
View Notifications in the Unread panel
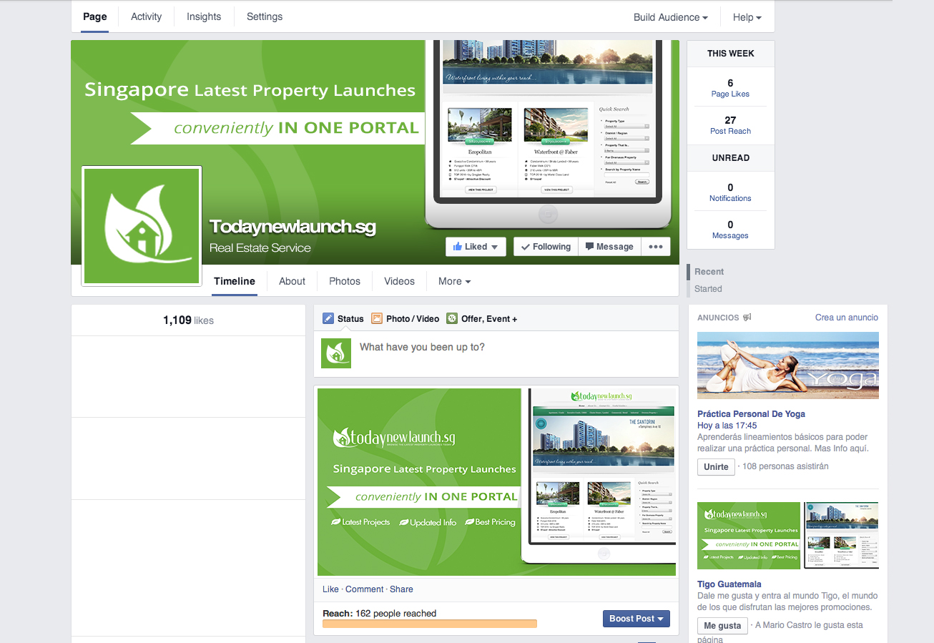pos(730,192)
